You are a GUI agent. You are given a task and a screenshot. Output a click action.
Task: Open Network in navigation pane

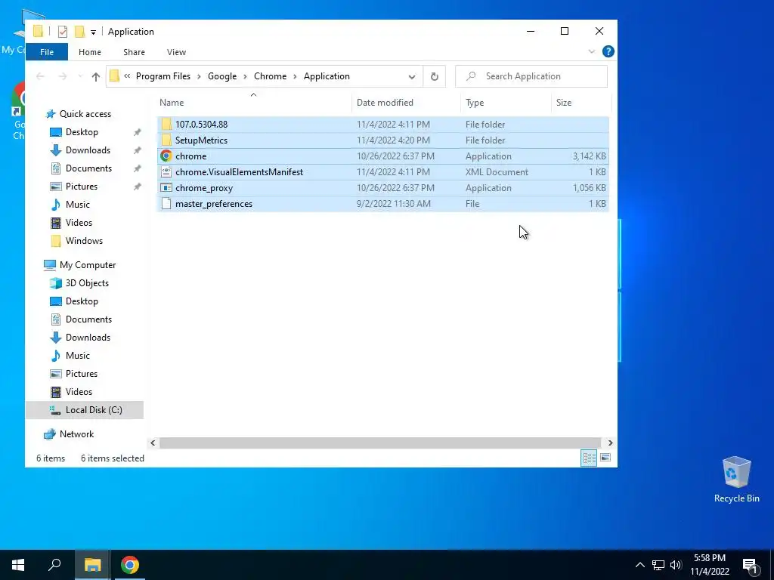point(76,434)
